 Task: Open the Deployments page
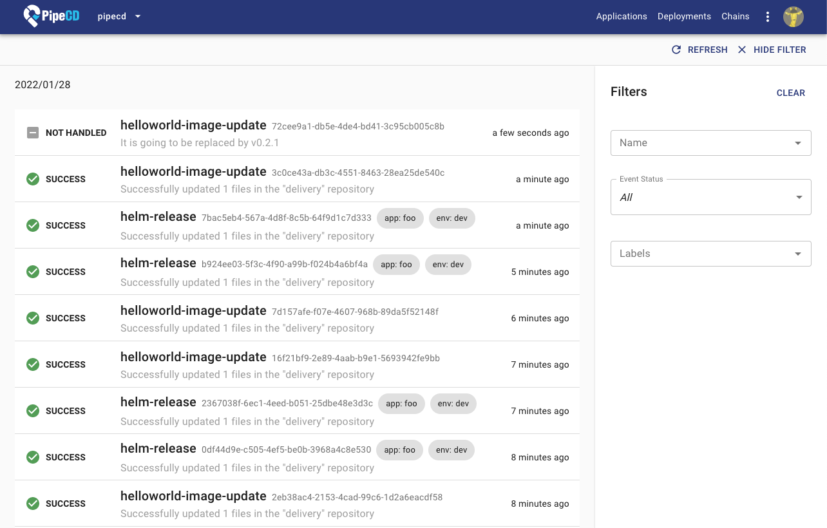[x=684, y=17]
